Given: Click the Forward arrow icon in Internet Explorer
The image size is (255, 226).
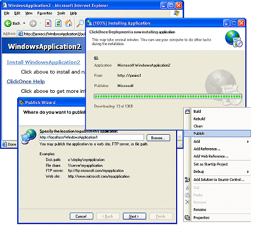Looking at the screenshot, I should (33, 24).
